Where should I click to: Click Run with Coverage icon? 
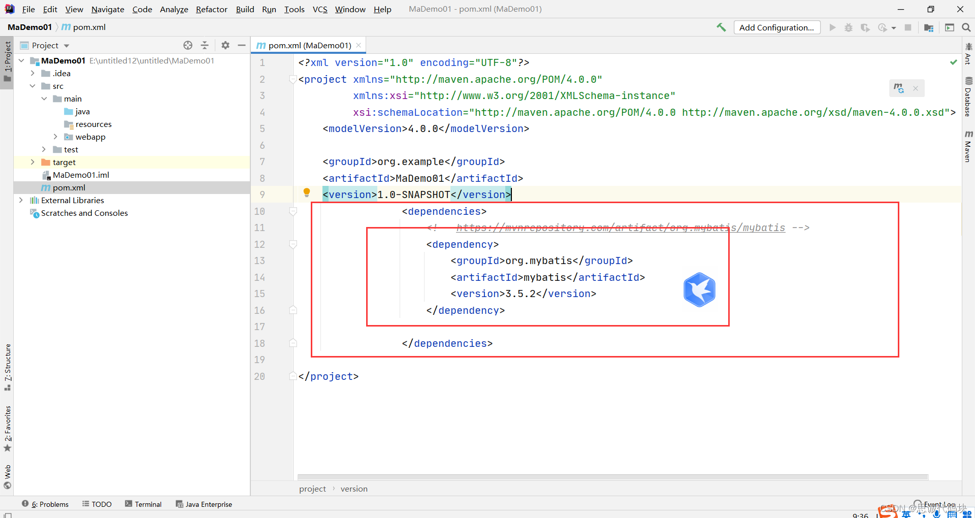click(865, 27)
